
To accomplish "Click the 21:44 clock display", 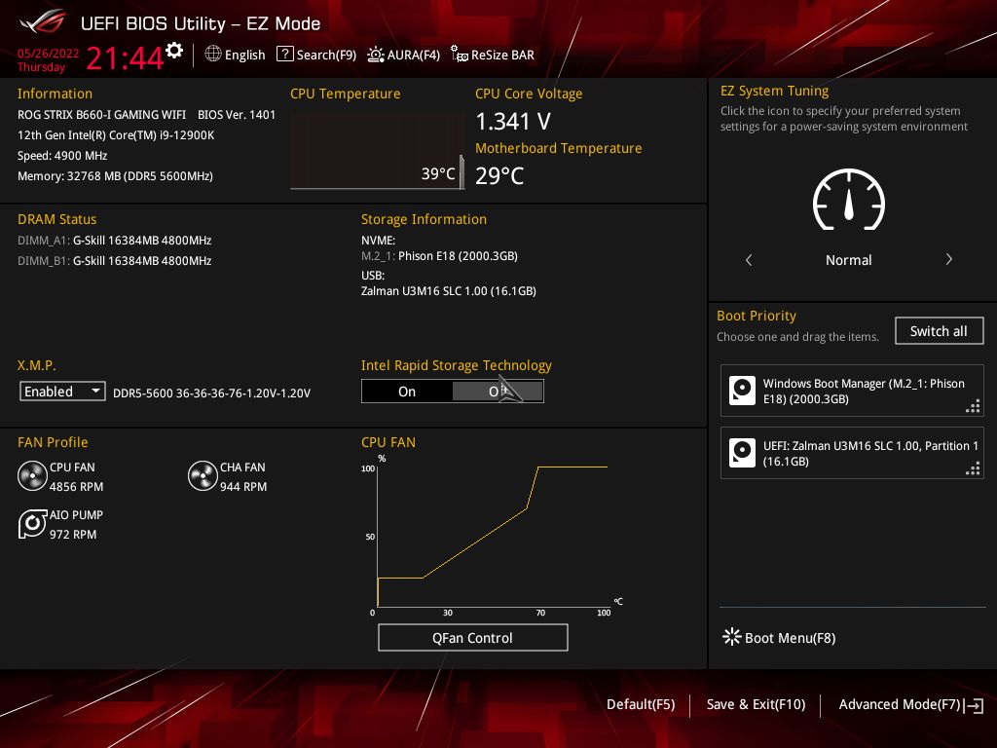I will point(125,58).
